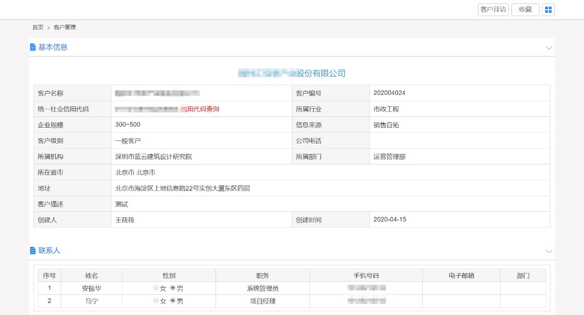Select 女 radio for 安振华
584x315 pixels.
(156, 288)
